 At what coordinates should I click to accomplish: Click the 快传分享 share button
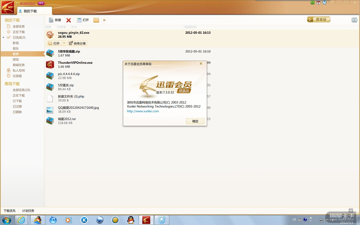point(77,43)
